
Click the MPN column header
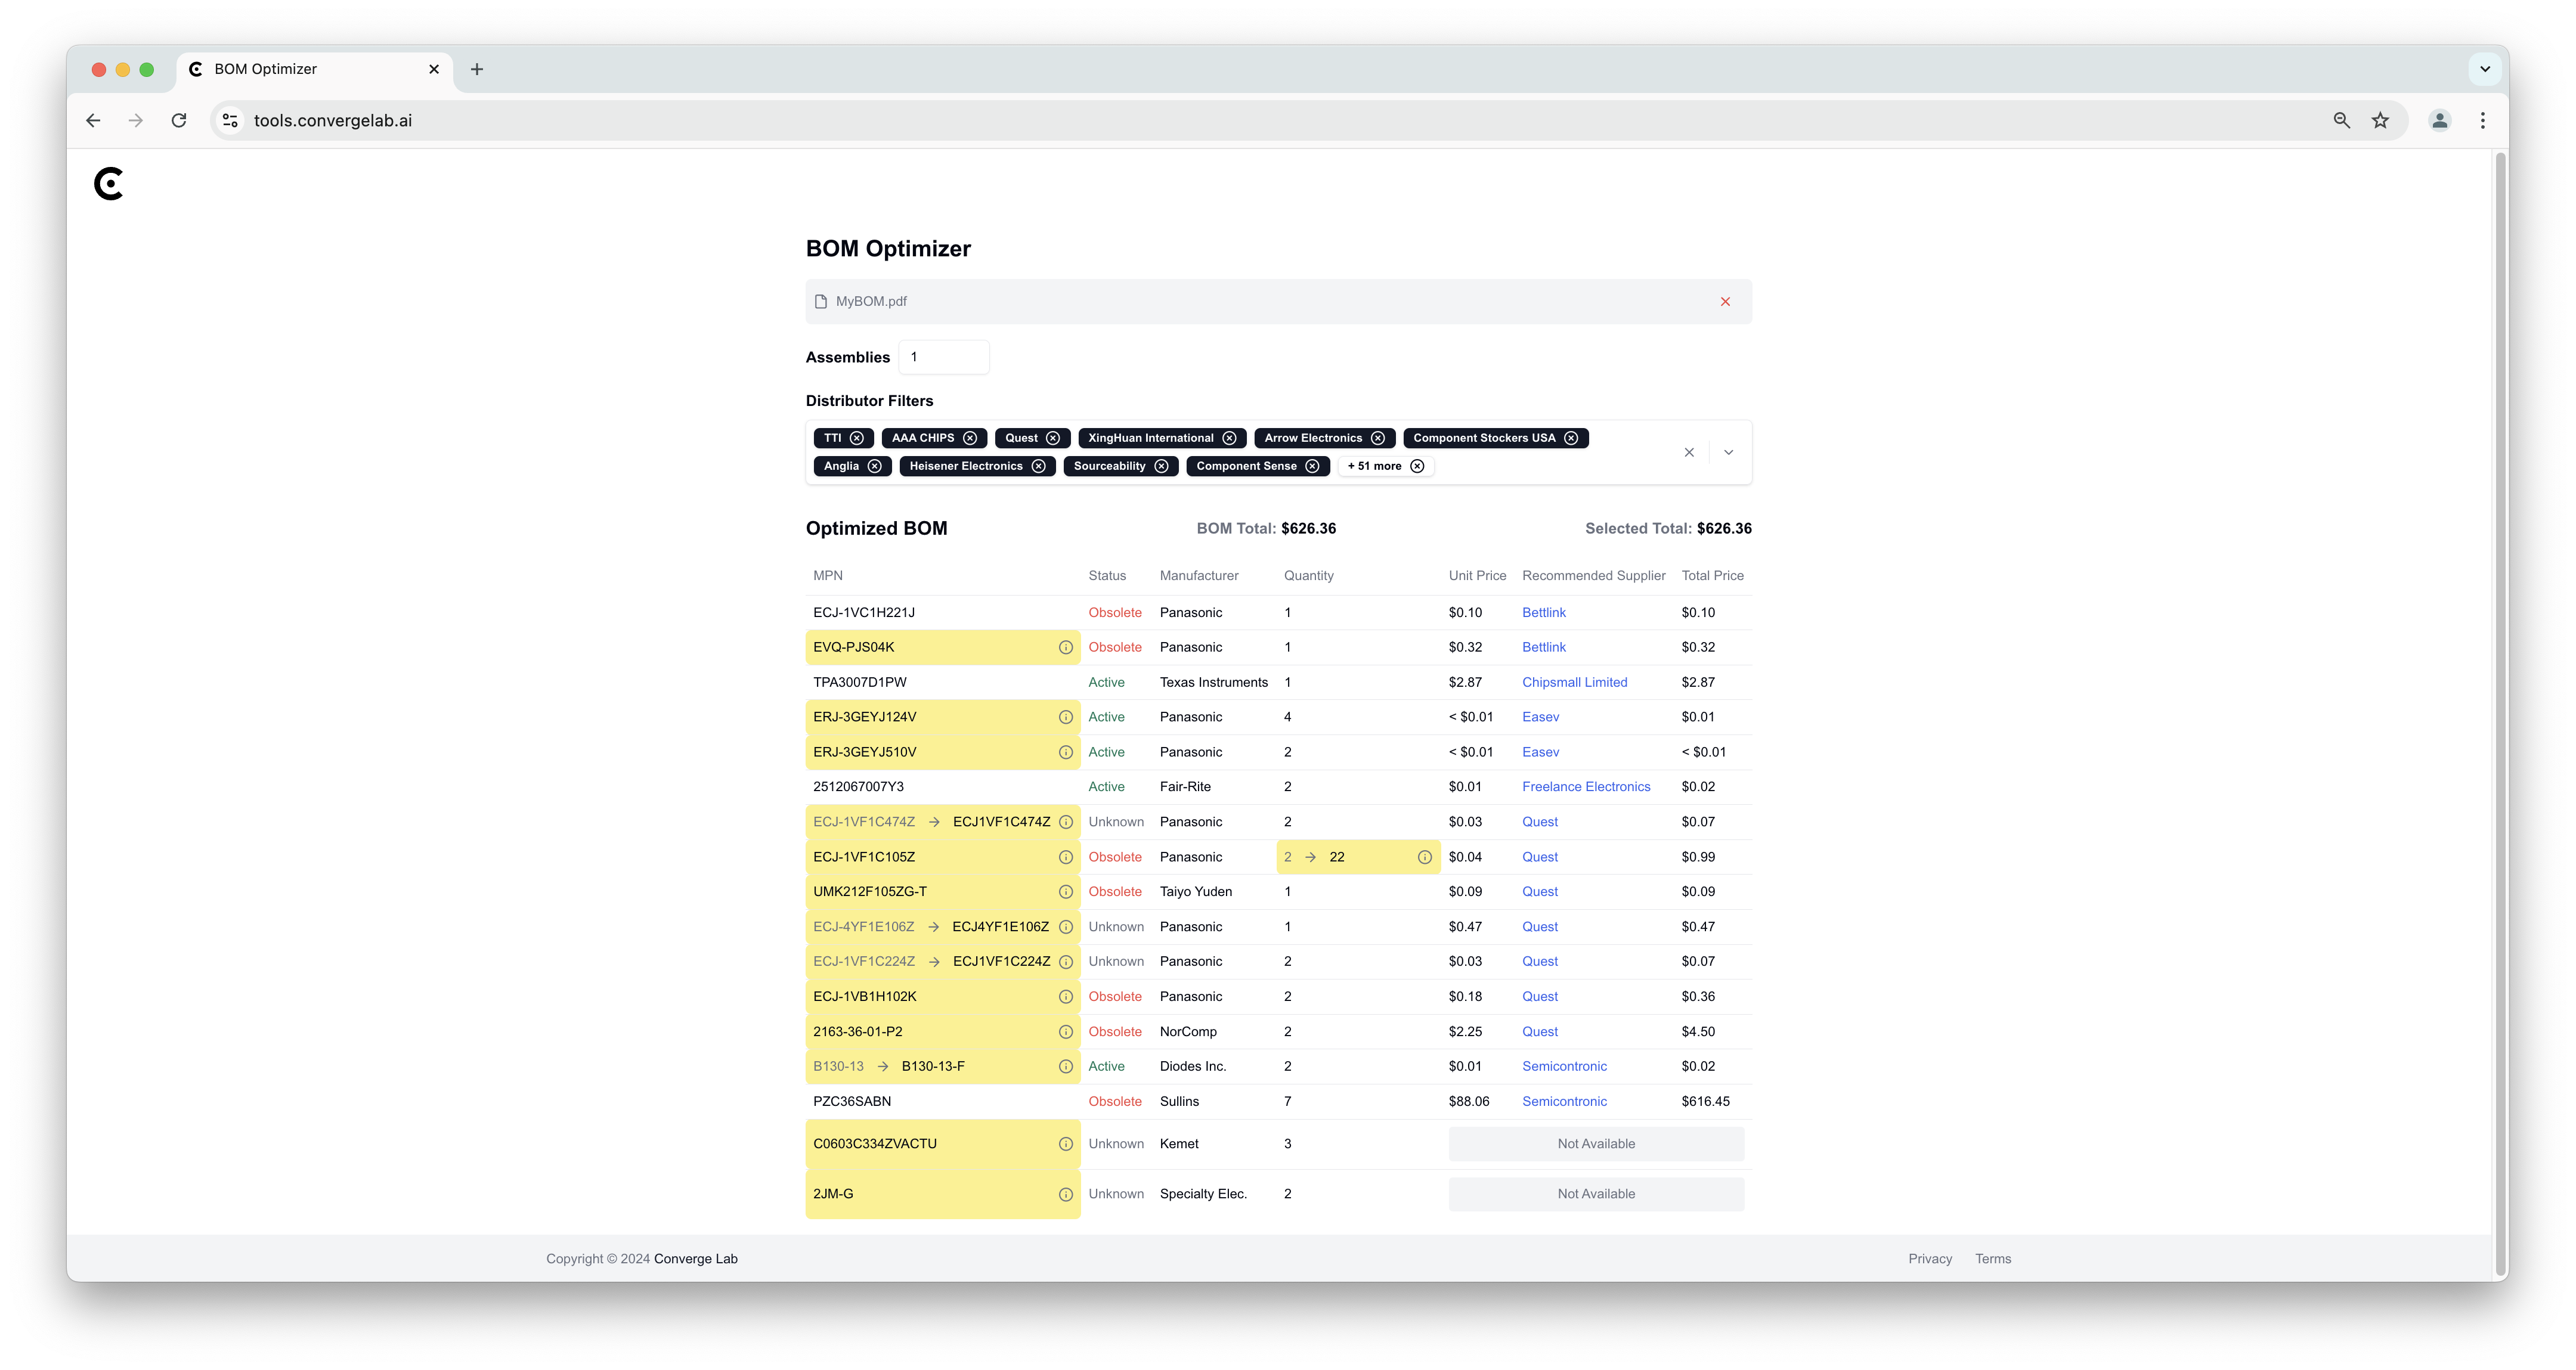[828, 576]
